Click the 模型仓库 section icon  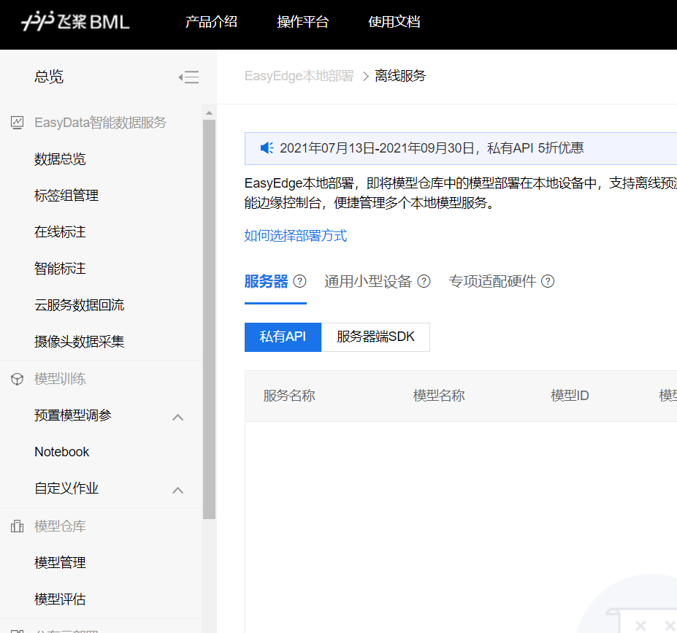(x=16, y=526)
